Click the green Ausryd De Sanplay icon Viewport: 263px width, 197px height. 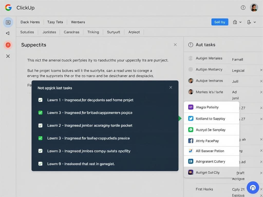click(191, 130)
